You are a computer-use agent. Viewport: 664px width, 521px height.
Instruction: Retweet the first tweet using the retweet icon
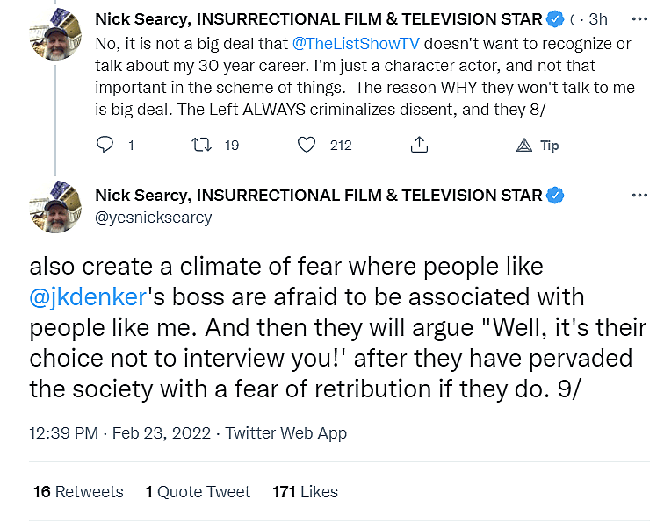[x=201, y=145]
